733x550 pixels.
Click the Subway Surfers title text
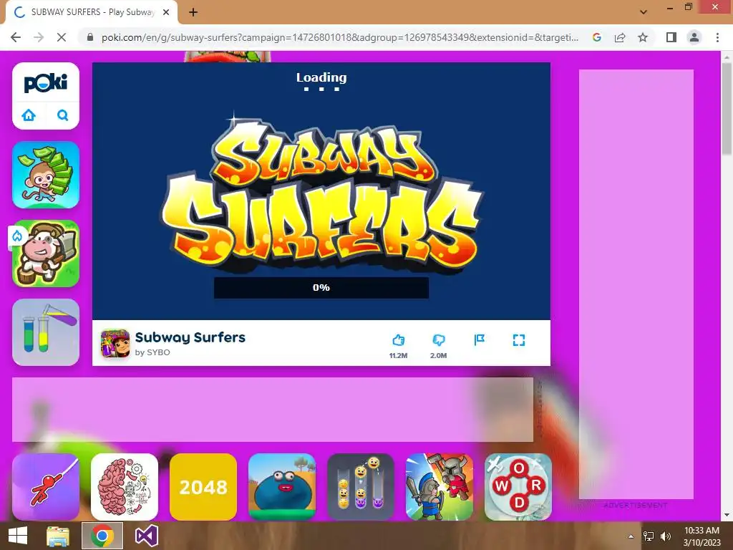coord(190,337)
